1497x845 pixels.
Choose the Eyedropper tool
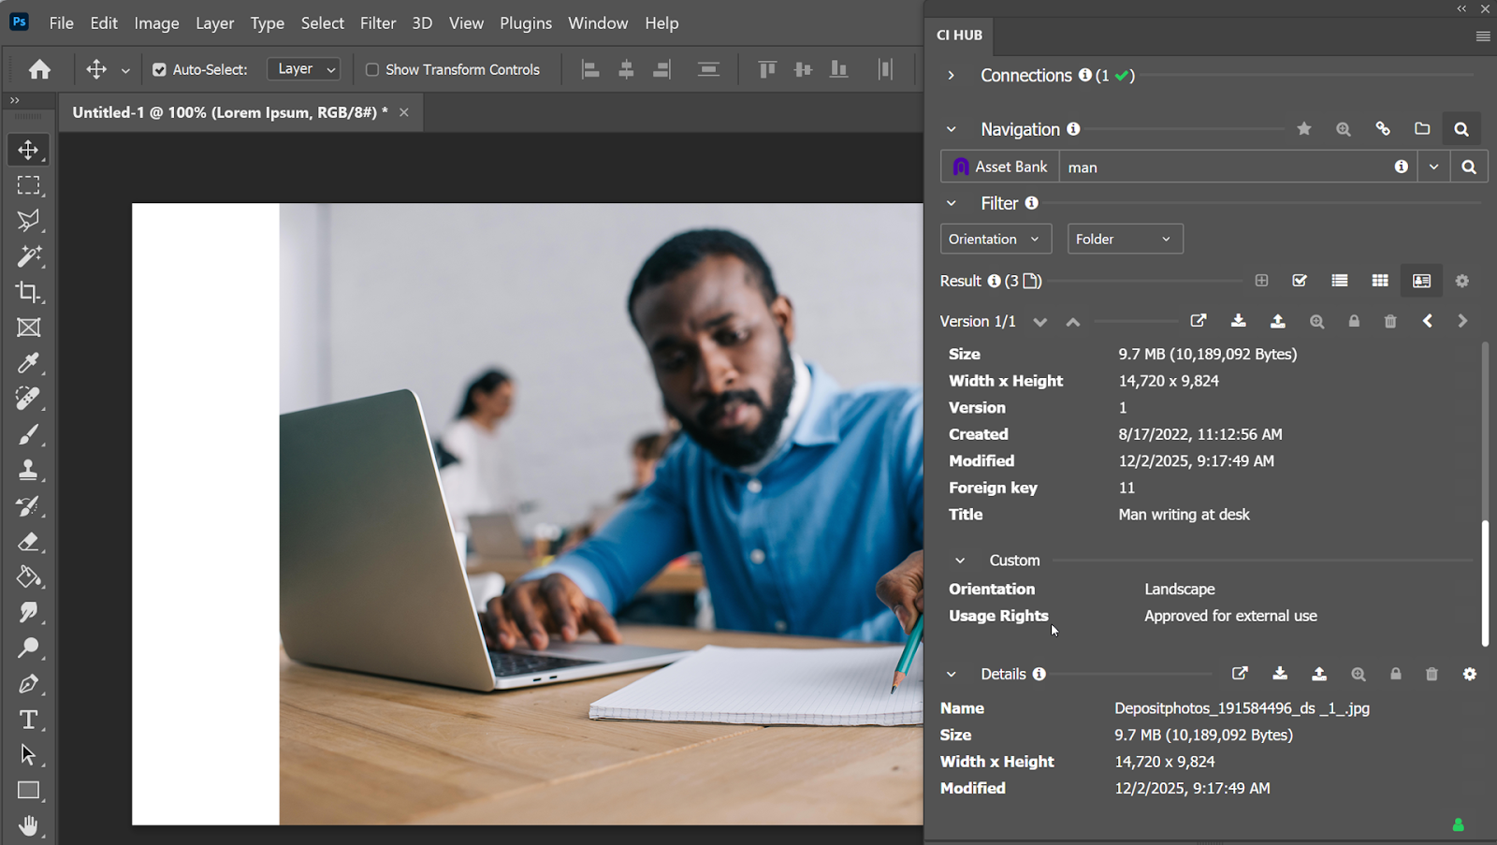(x=29, y=364)
